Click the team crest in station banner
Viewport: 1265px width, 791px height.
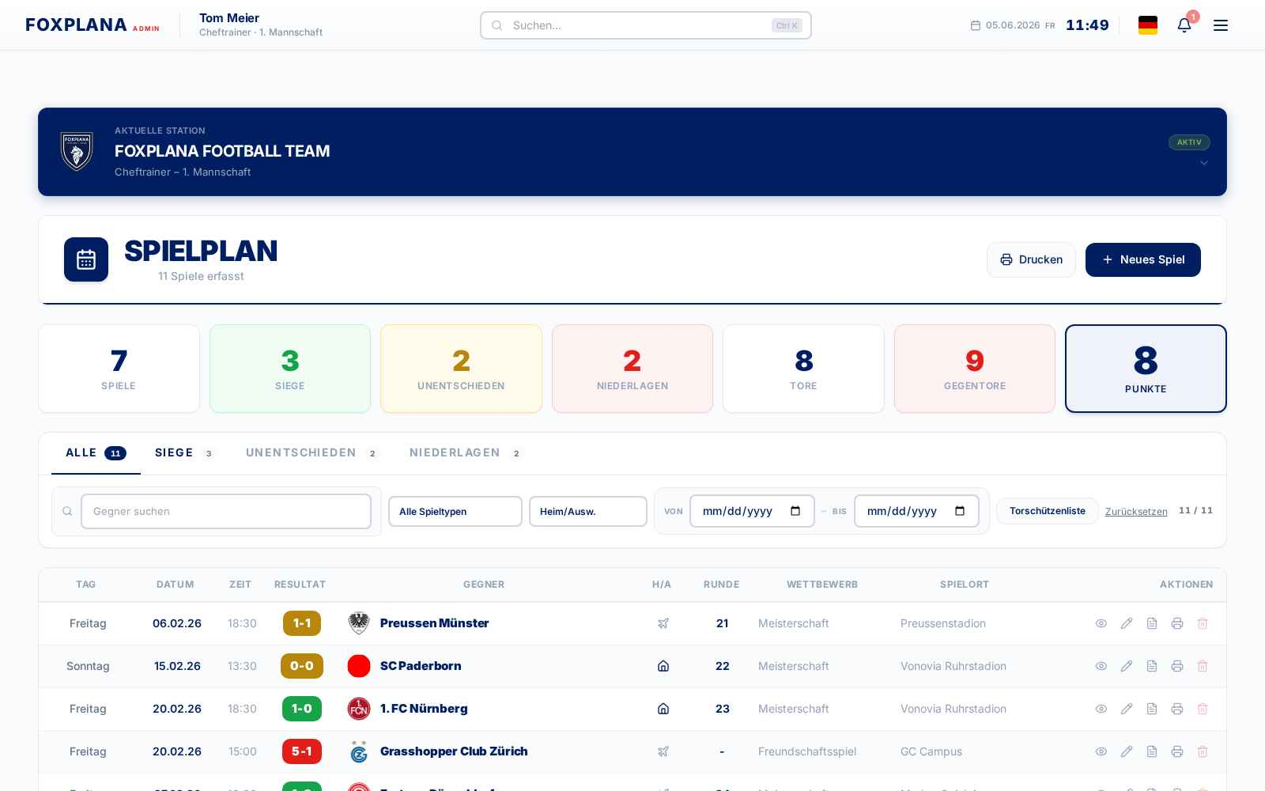[77, 151]
